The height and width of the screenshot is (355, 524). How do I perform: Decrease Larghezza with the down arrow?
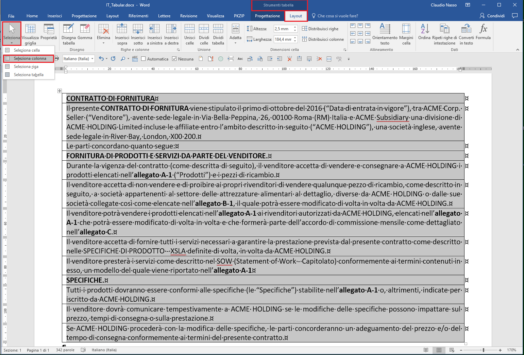pos(295,41)
